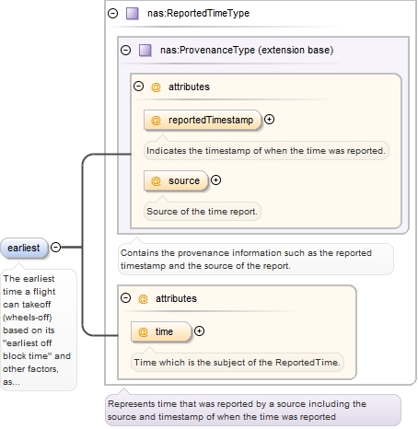The width and height of the screenshot is (418, 429).
Task: Collapse the nas:ReportedTimeType node
Action: coord(113,14)
